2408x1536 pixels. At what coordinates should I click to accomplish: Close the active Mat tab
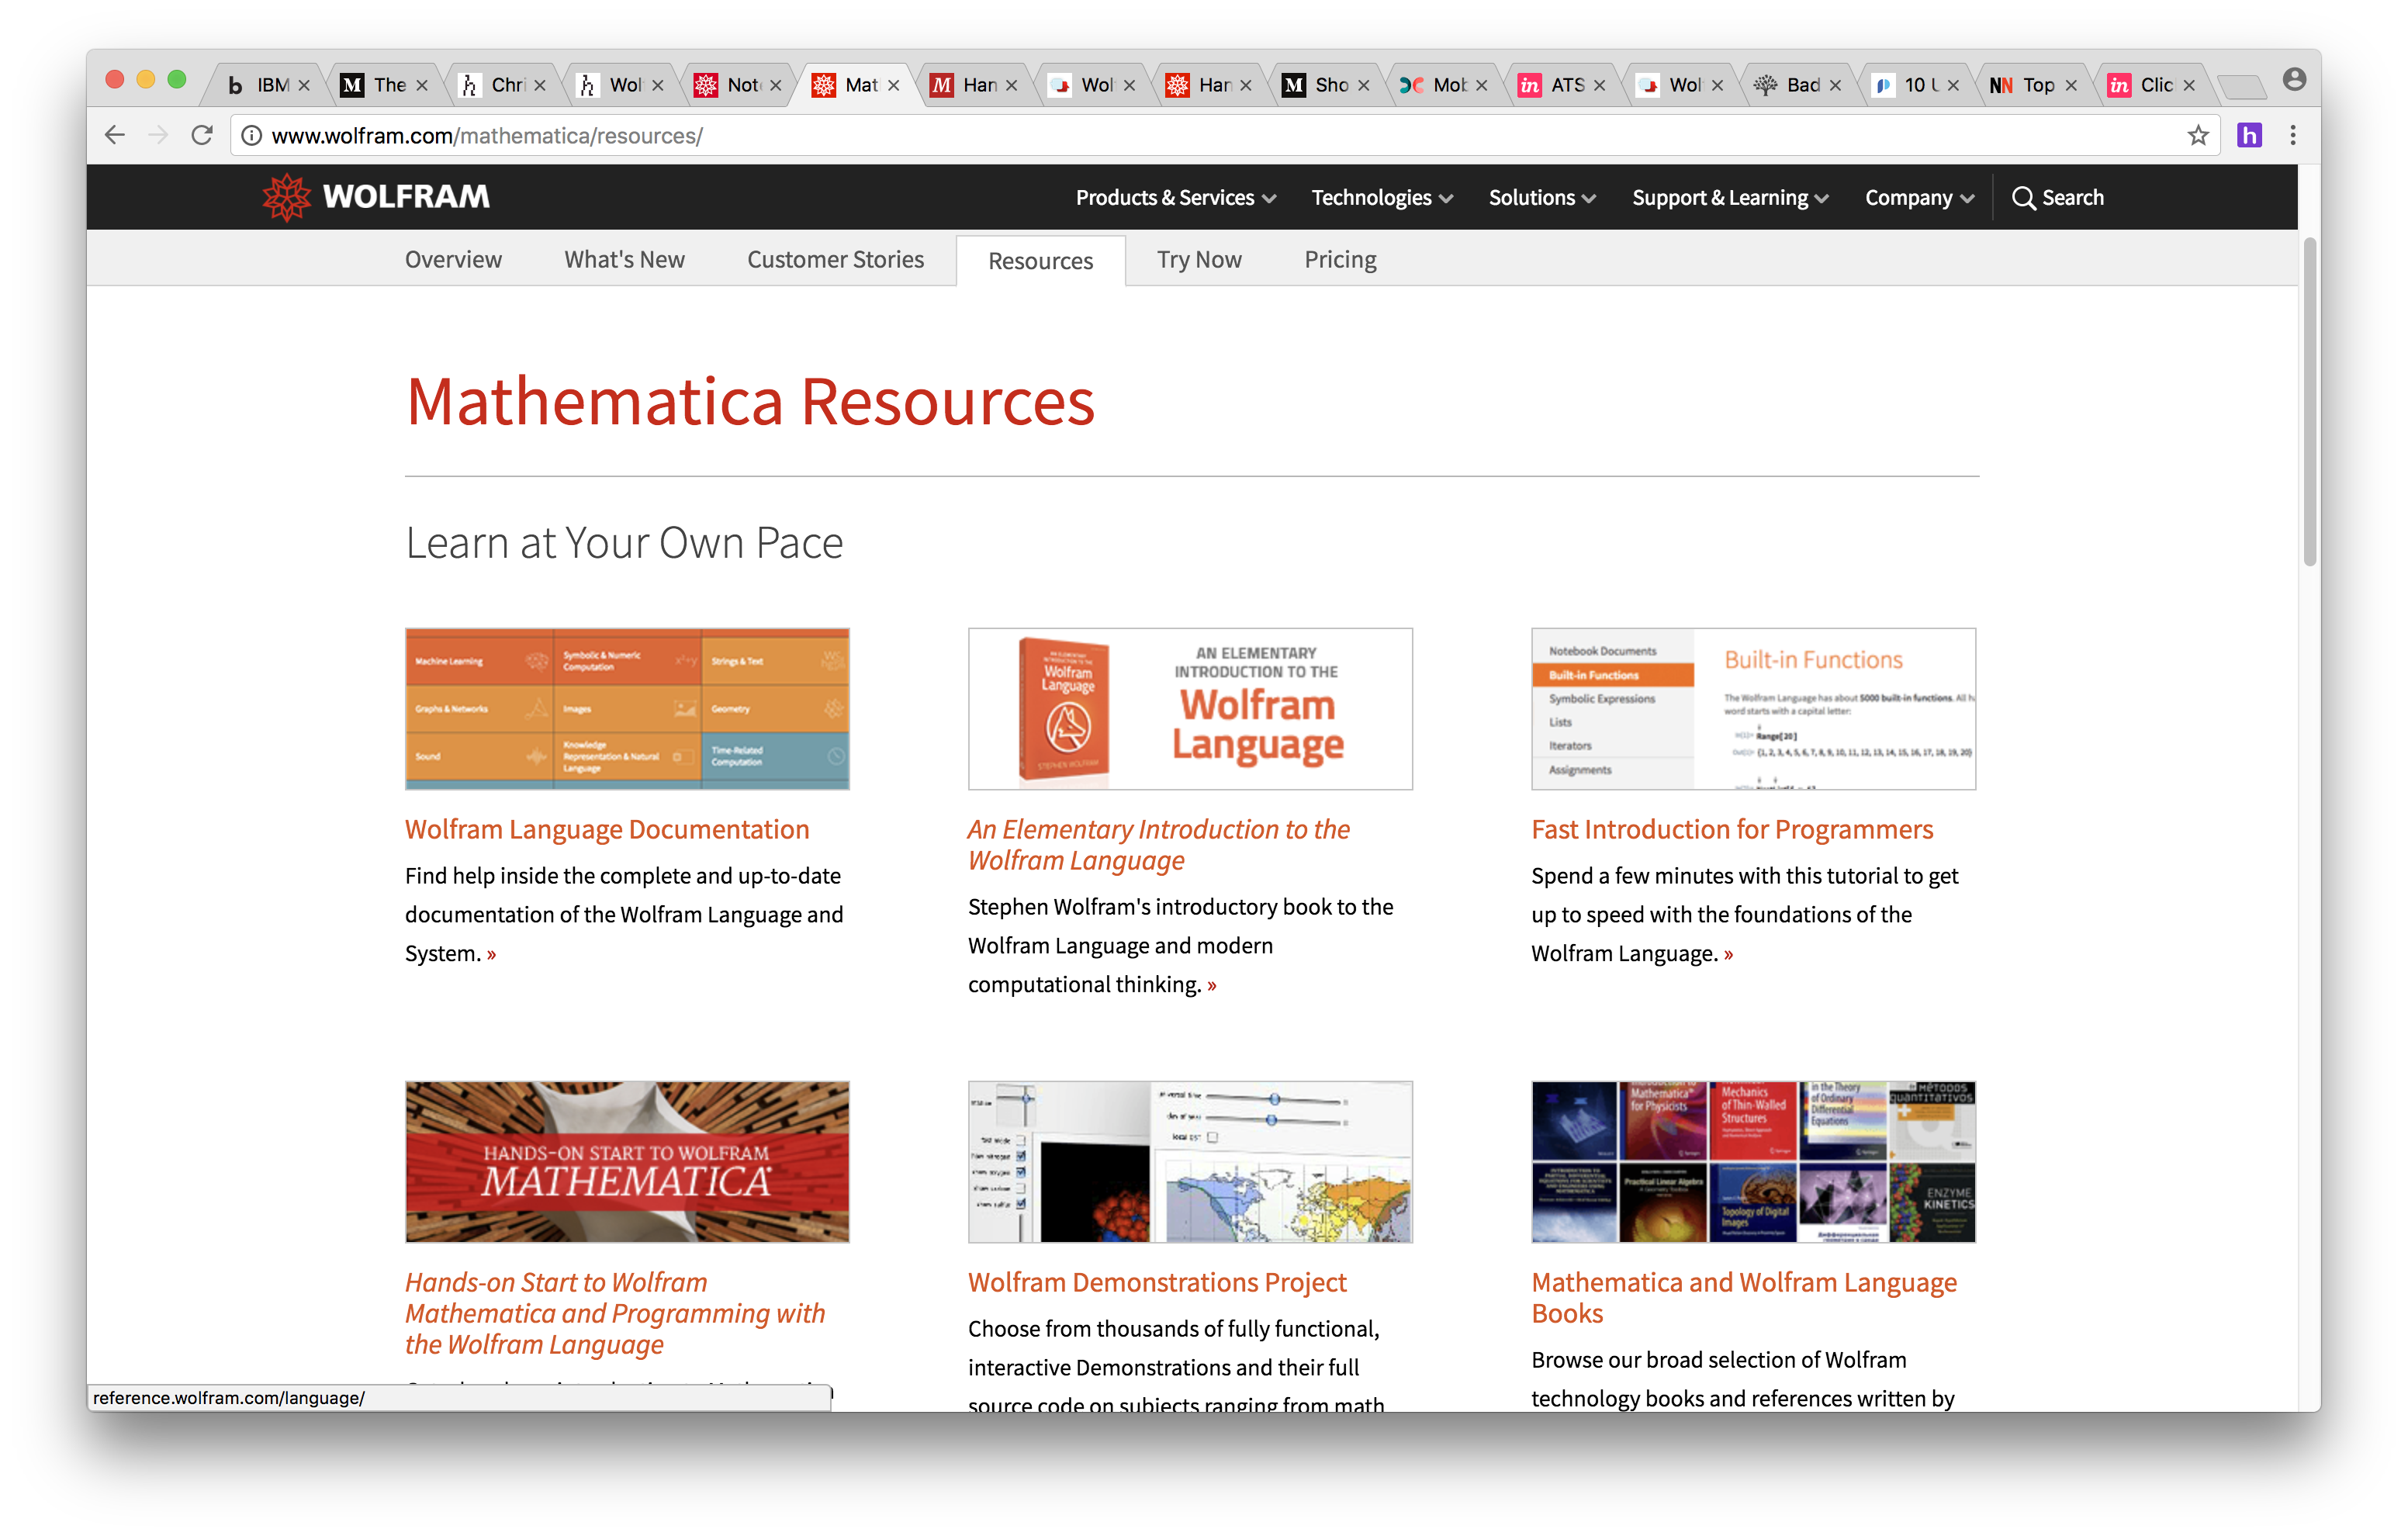click(x=894, y=85)
